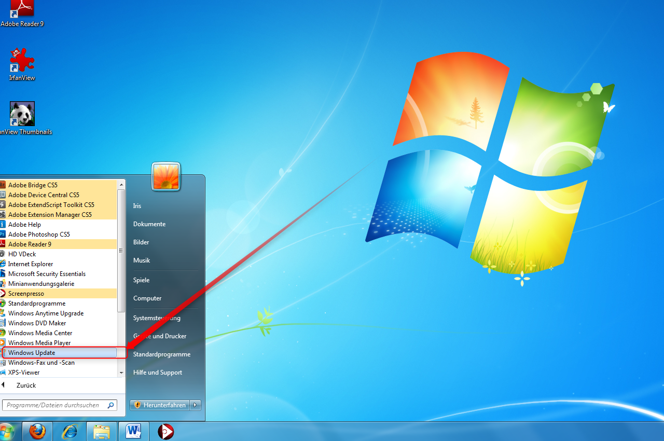The image size is (664, 441).
Task: Click the Adobe Photoshop CS5 Ps icon
Action: (3, 234)
